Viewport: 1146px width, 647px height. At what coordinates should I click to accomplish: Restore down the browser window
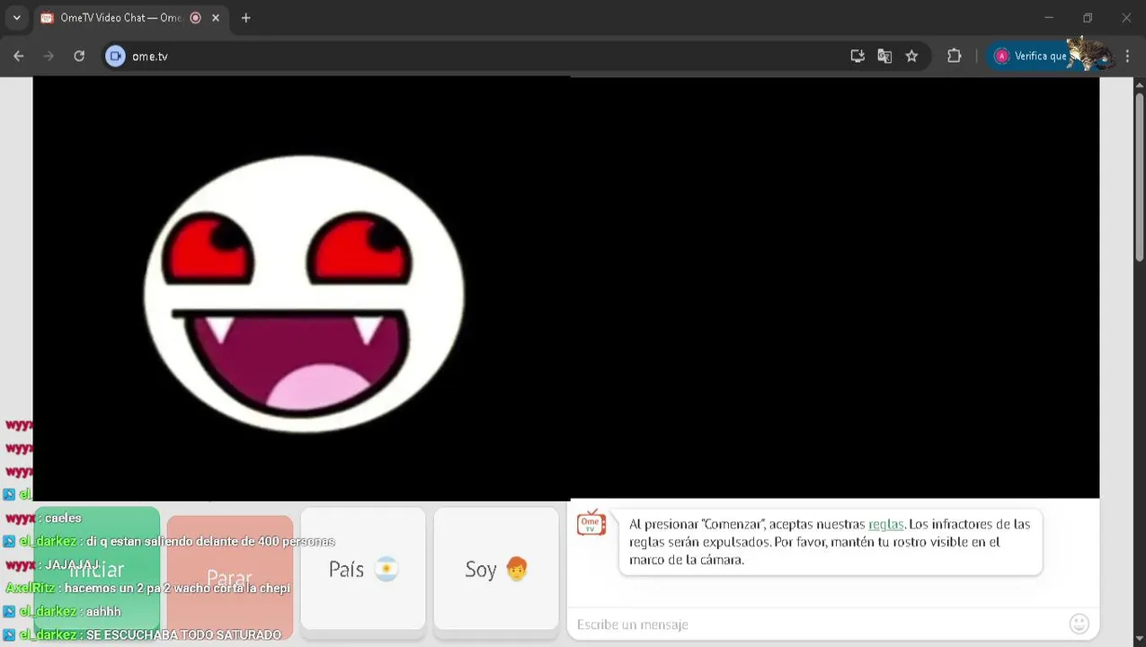1088,18
